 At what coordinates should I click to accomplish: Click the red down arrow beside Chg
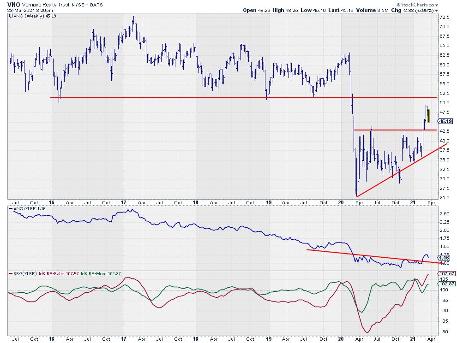(437, 10)
